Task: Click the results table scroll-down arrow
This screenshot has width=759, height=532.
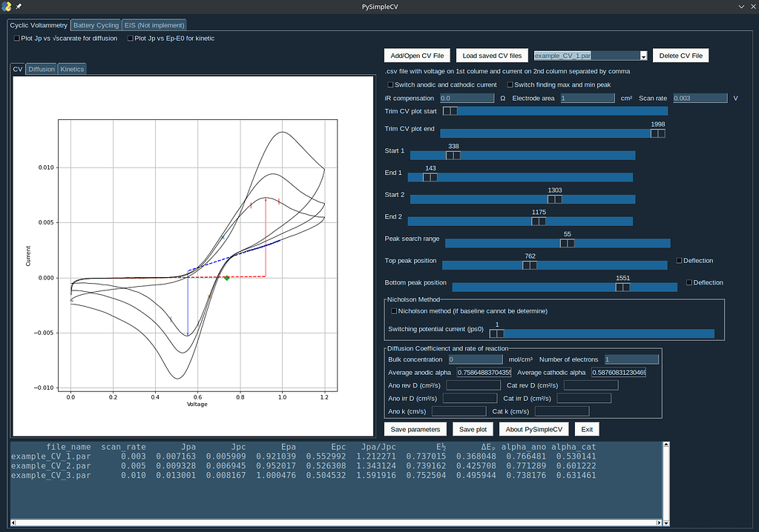Action: point(666,524)
